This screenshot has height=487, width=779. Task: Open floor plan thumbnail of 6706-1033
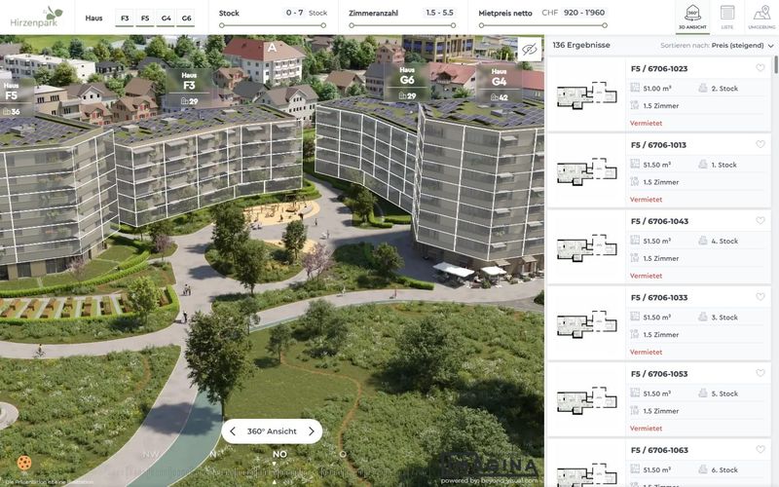click(x=587, y=323)
